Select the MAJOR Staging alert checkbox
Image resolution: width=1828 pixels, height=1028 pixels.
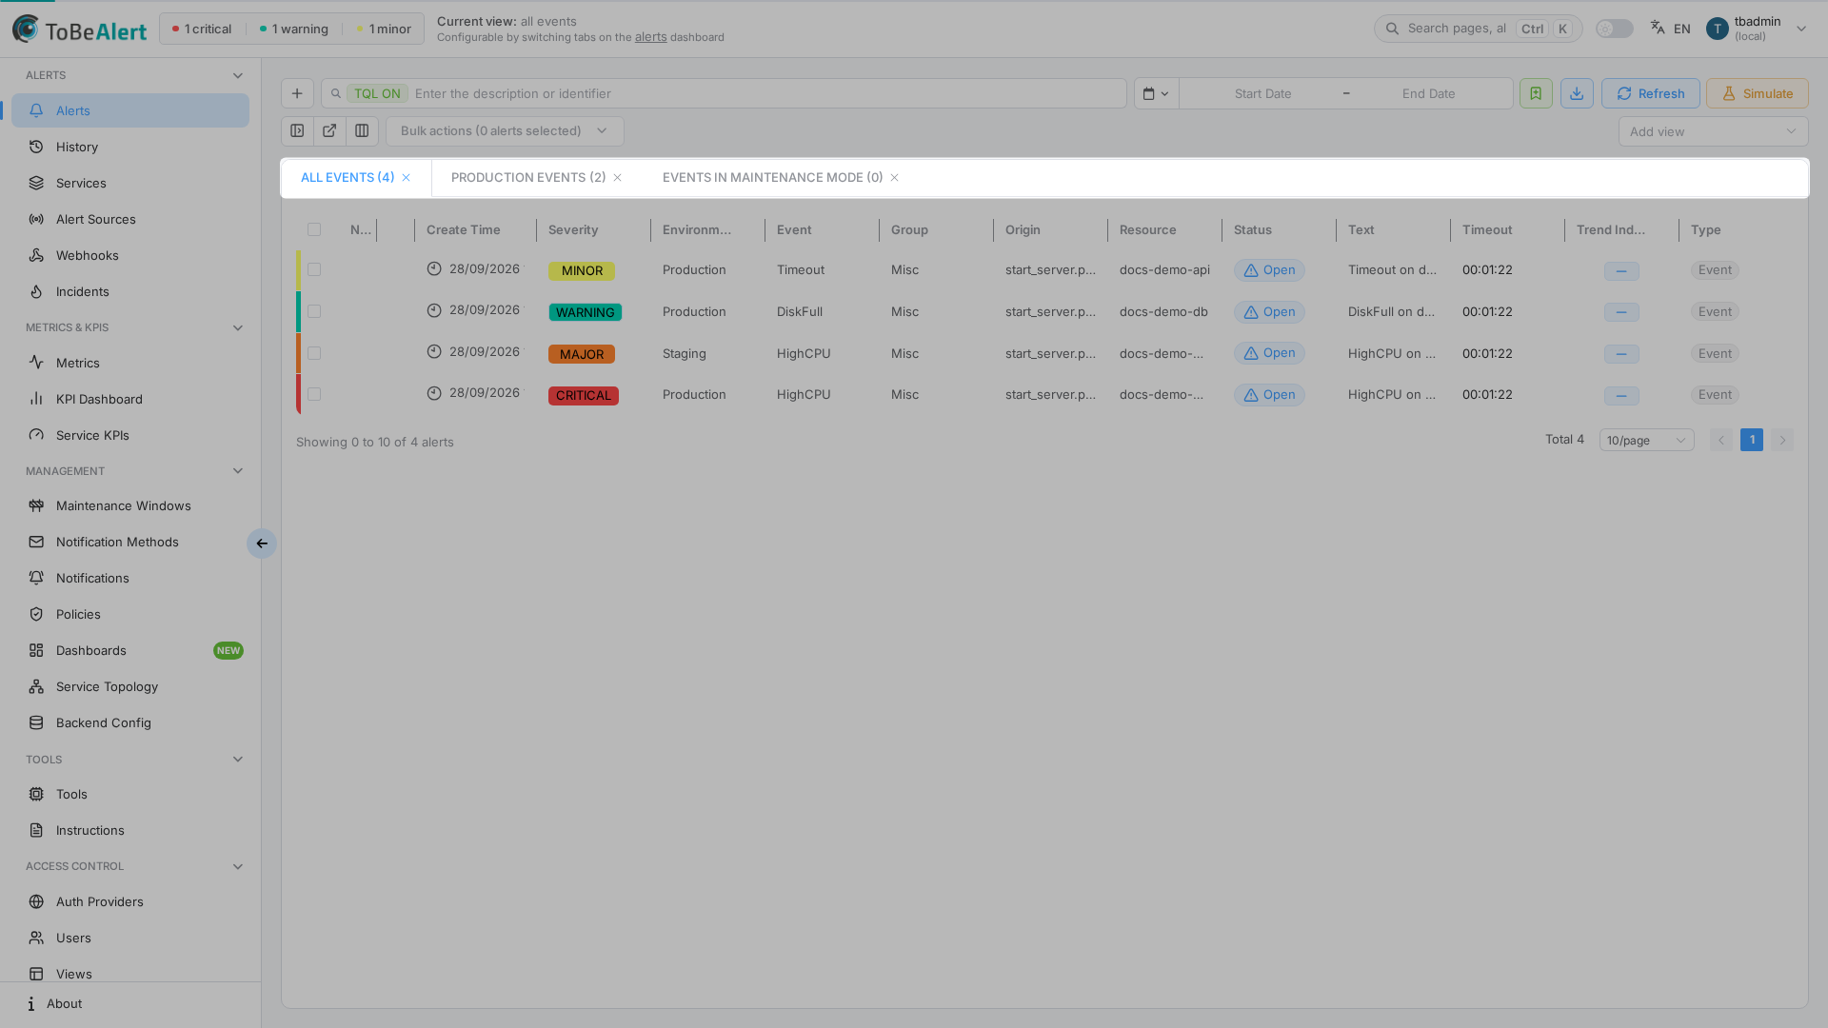coord(314,353)
